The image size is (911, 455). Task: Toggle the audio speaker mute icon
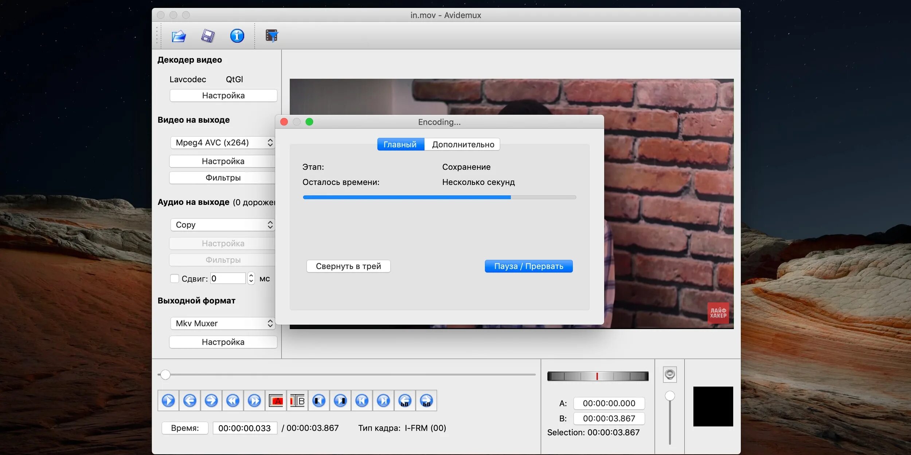pos(670,375)
